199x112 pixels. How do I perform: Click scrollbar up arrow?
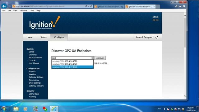185,16
